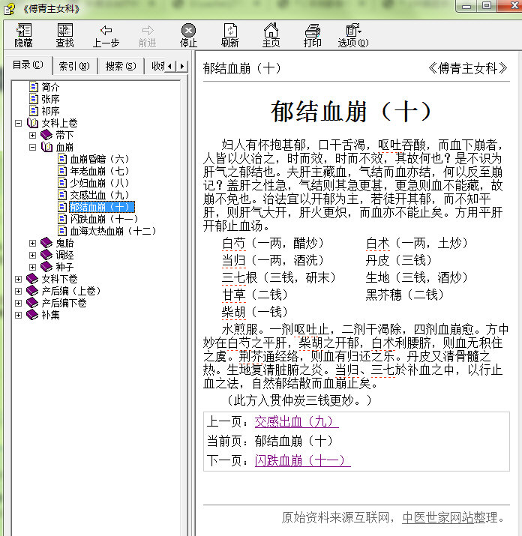This screenshot has width=522, height=536.
Task: Open previous page link 交感出血（九）
Action: (296, 422)
